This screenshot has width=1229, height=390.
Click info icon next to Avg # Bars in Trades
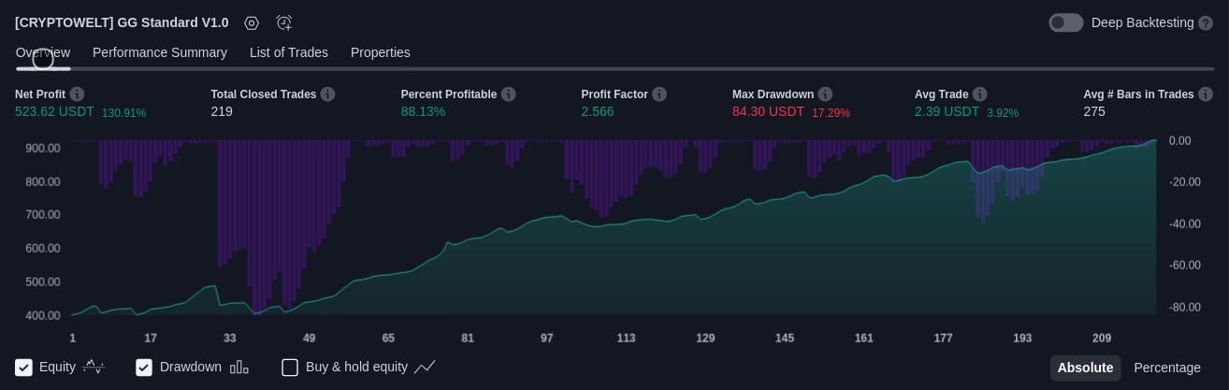pyautogui.click(x=1206, y=94)
